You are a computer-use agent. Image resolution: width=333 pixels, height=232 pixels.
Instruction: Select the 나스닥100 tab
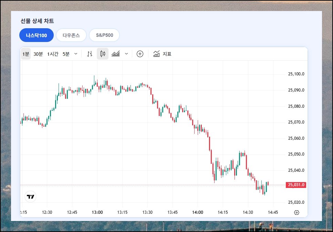coord(36,35)
